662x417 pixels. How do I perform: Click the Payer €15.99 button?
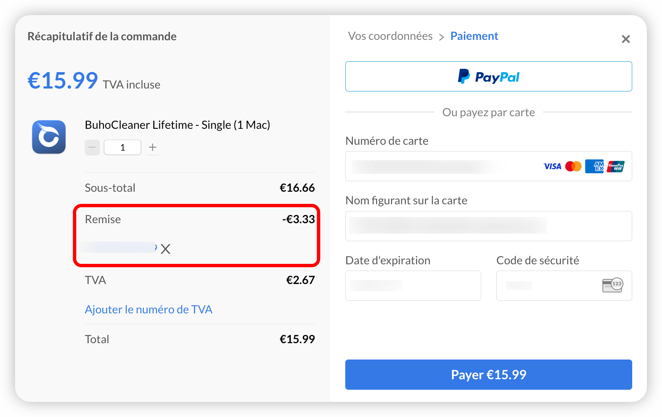[x=489, y=375]
